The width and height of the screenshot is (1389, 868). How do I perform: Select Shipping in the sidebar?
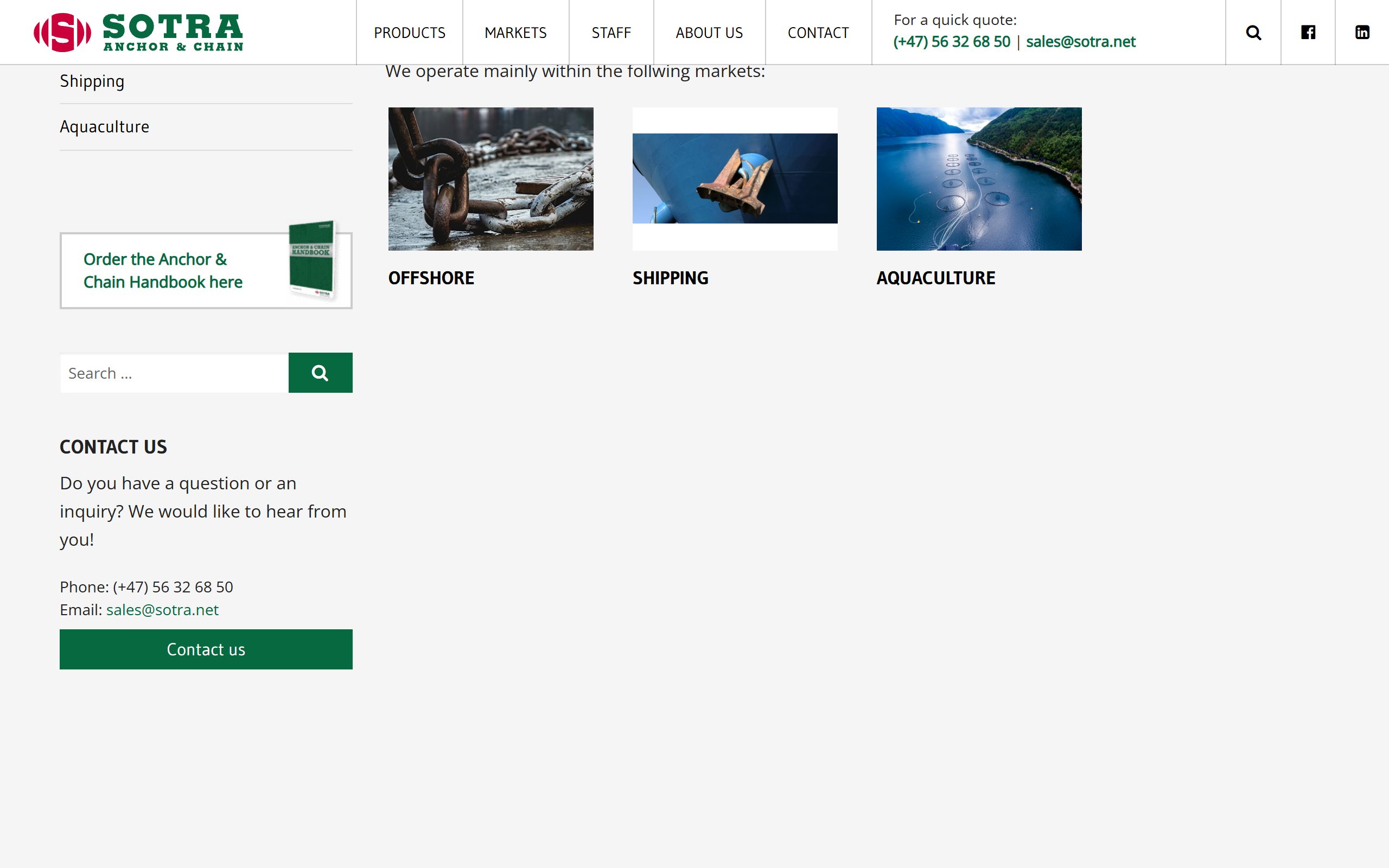pos(92,81)
